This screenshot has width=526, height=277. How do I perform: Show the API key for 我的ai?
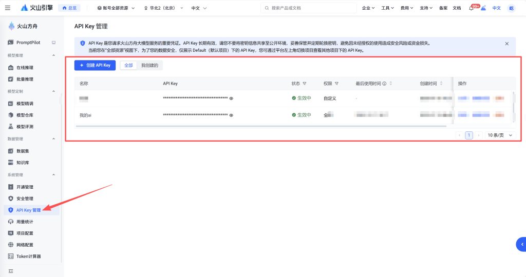point(231,115)
